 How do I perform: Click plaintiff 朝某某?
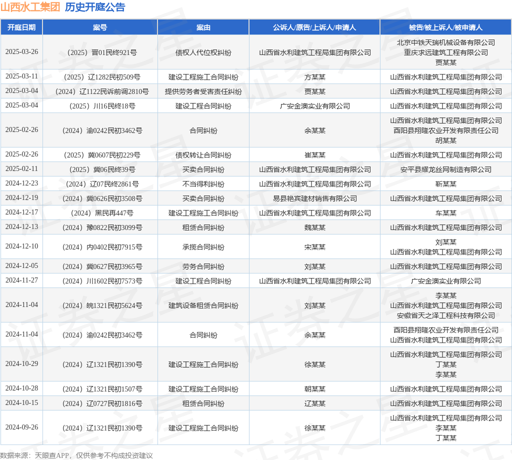click(315, 389)
